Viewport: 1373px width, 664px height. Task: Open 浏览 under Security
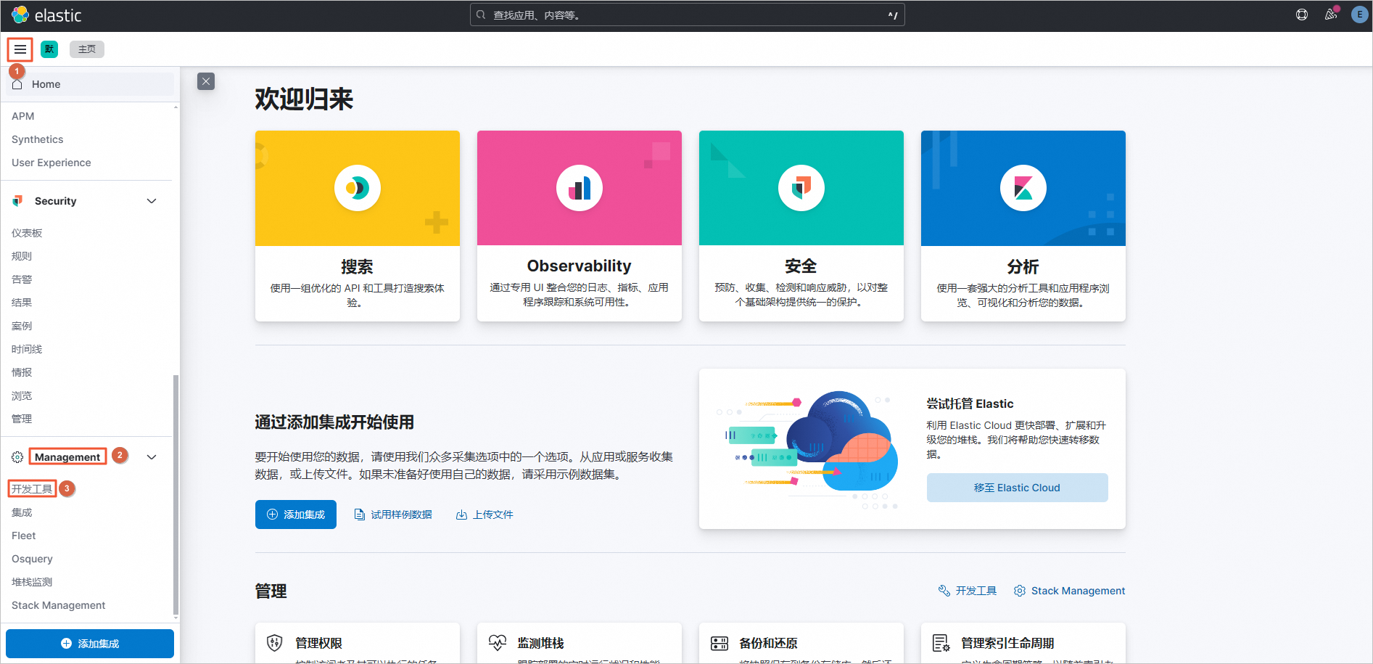pos(22,395)
